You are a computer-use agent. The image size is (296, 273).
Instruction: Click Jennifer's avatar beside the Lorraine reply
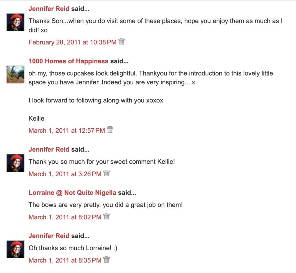pyautogui.click(x=15, y=249)
